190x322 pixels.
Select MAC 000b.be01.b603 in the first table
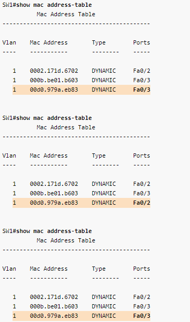tap(54, 80)
